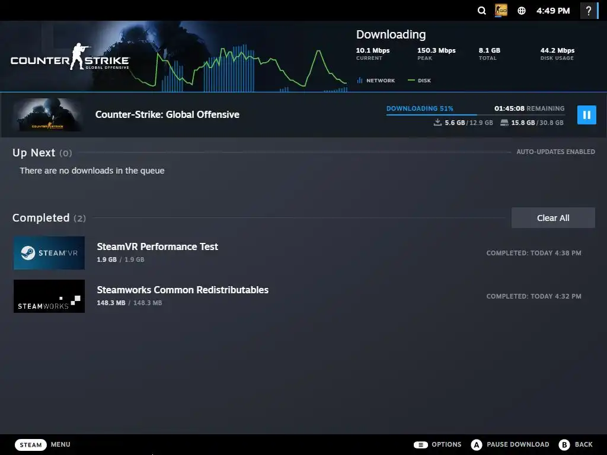Click the 01:45:08 REMAINING time text
The width and height of the screenshot is (607, 455).
point(529,108)
